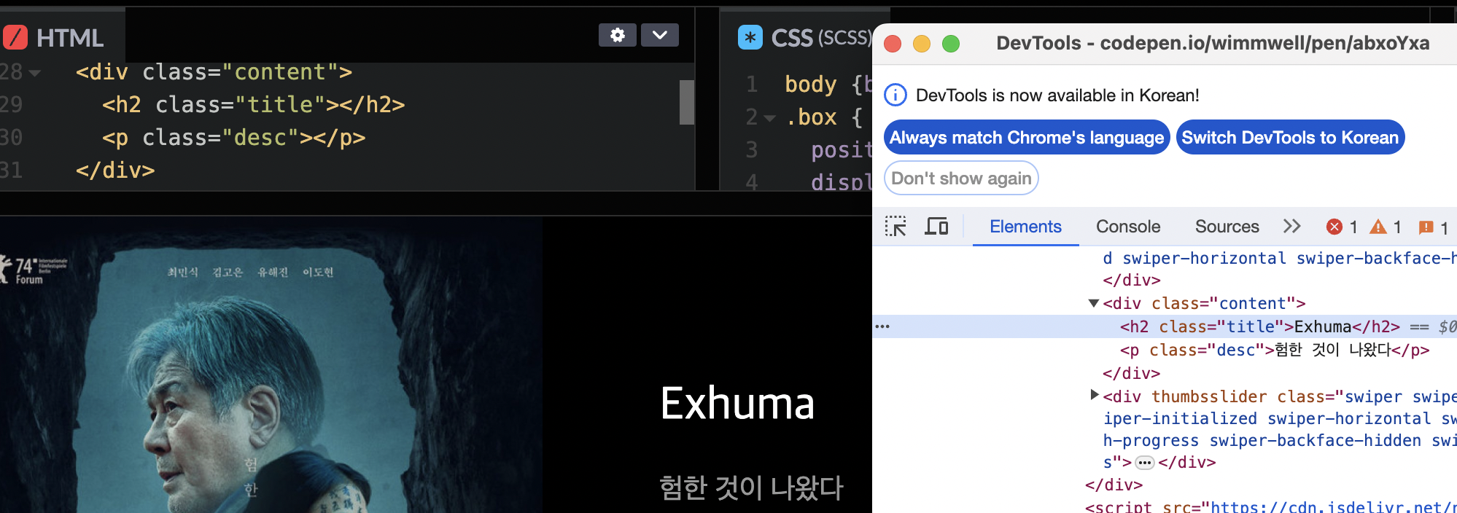Click the body rule line in CSS
Viewport: 1457px width, 513px height.
(x=828, y=85)
